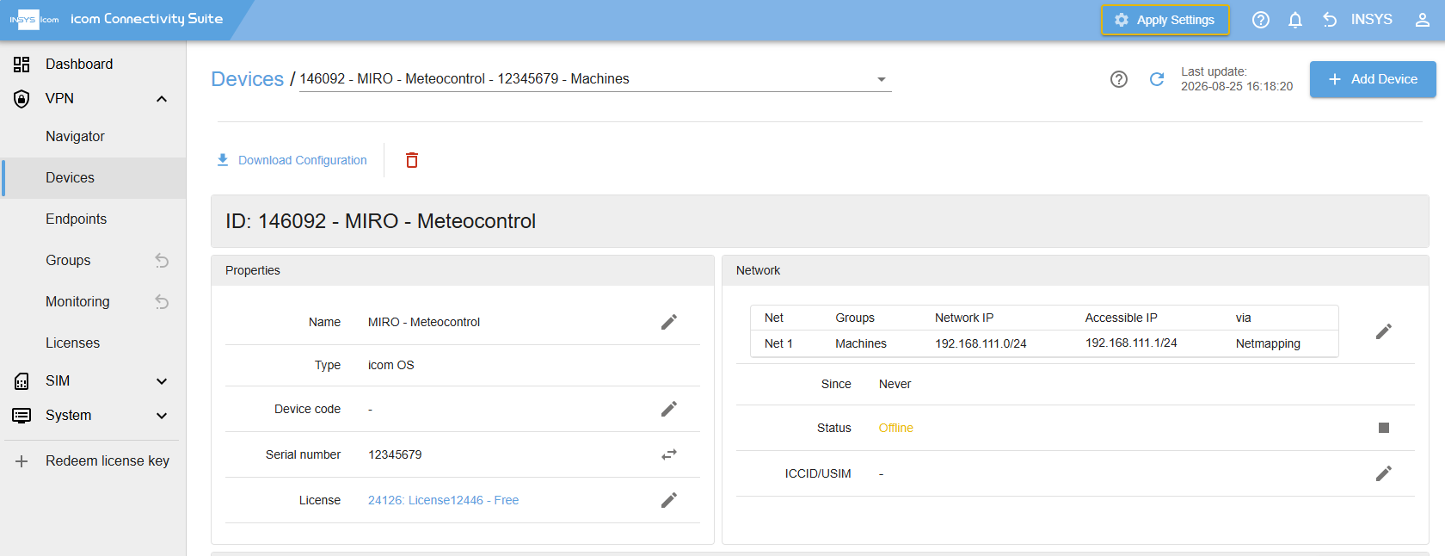This screenshot has width=1445, height=556.
Task: Collapse the VPN menu section
Action: 162,99
